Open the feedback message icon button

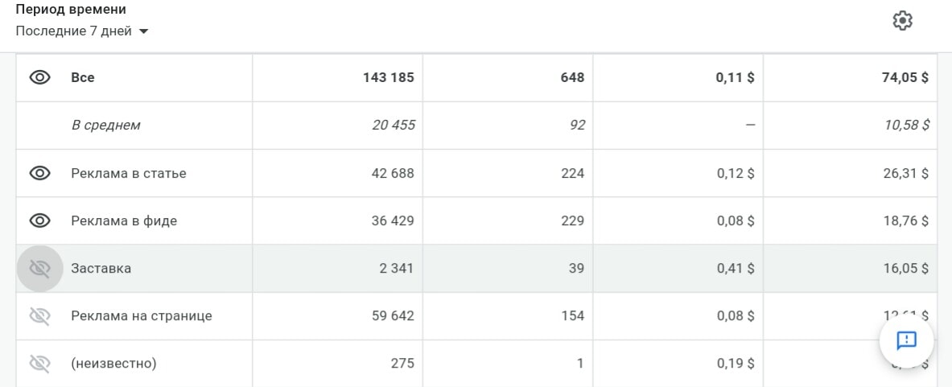click(906, 340)
